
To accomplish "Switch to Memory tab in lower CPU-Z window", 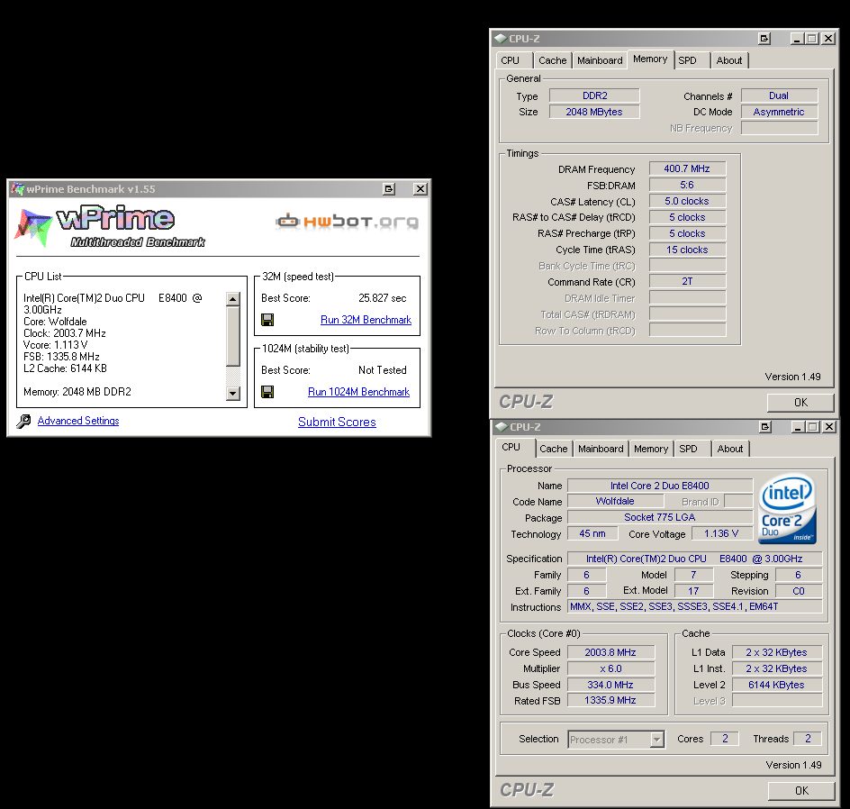I will 651,449.
